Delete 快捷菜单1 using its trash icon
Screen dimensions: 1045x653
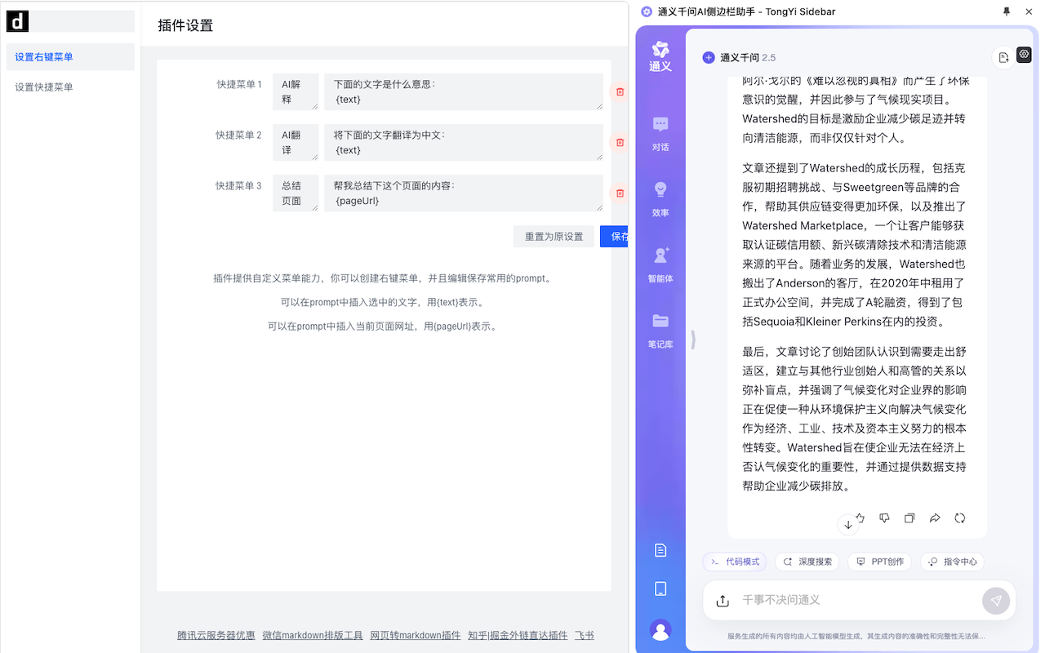(620, 92)
